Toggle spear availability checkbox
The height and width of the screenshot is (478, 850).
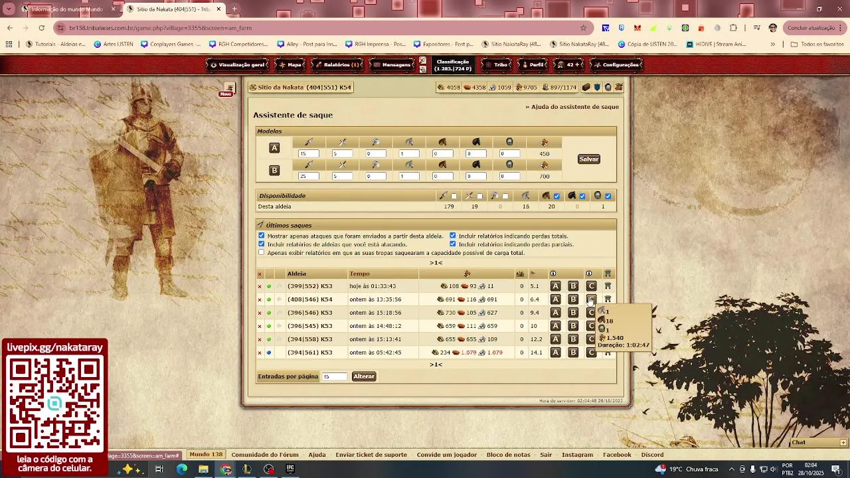pos(454,196)
